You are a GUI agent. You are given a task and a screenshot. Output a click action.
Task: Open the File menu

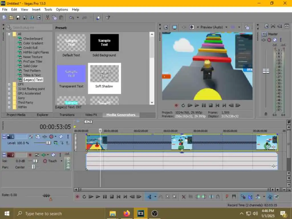click(x=5, y=9)
